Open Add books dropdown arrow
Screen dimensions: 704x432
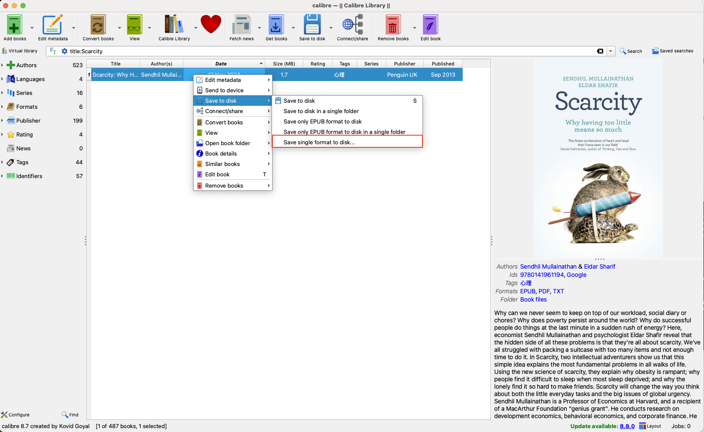pos(32,28)
